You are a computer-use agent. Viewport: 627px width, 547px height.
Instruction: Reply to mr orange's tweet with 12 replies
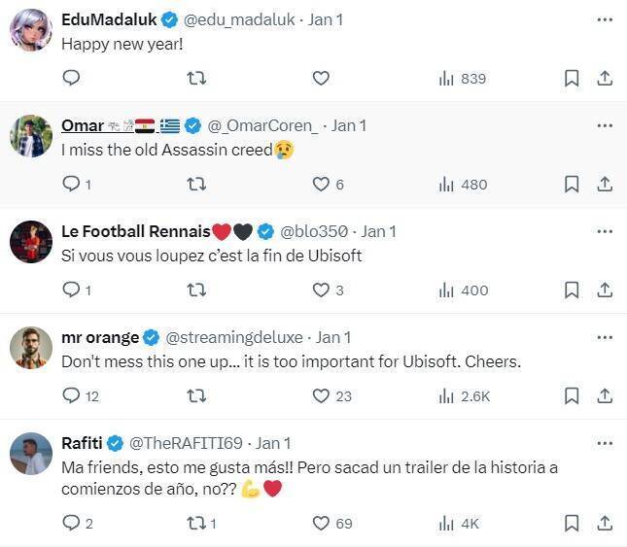[71, 396]
